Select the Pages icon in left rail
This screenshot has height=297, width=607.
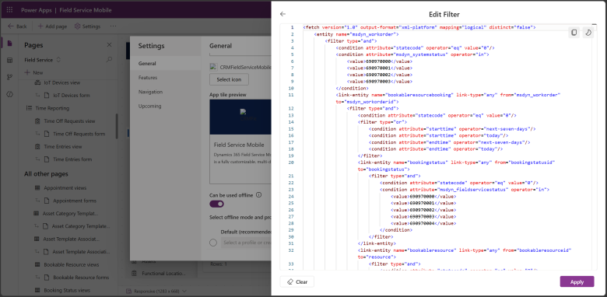click(9, 44)
